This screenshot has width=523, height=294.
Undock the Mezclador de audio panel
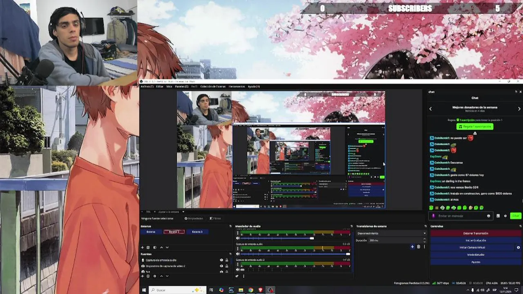(x=351, y=226)
